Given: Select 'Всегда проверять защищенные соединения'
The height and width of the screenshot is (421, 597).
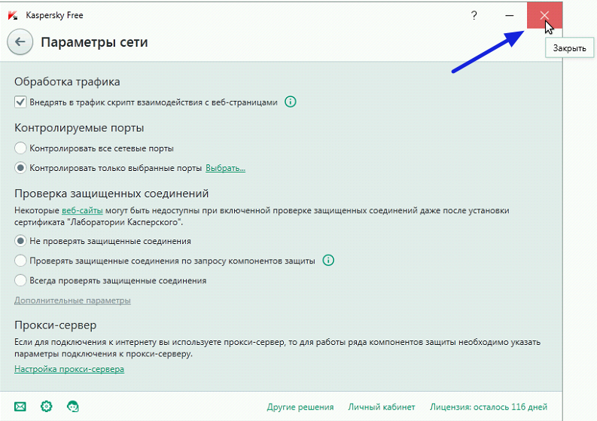Looking at the screenshot, I should click(x=20, y=280).
